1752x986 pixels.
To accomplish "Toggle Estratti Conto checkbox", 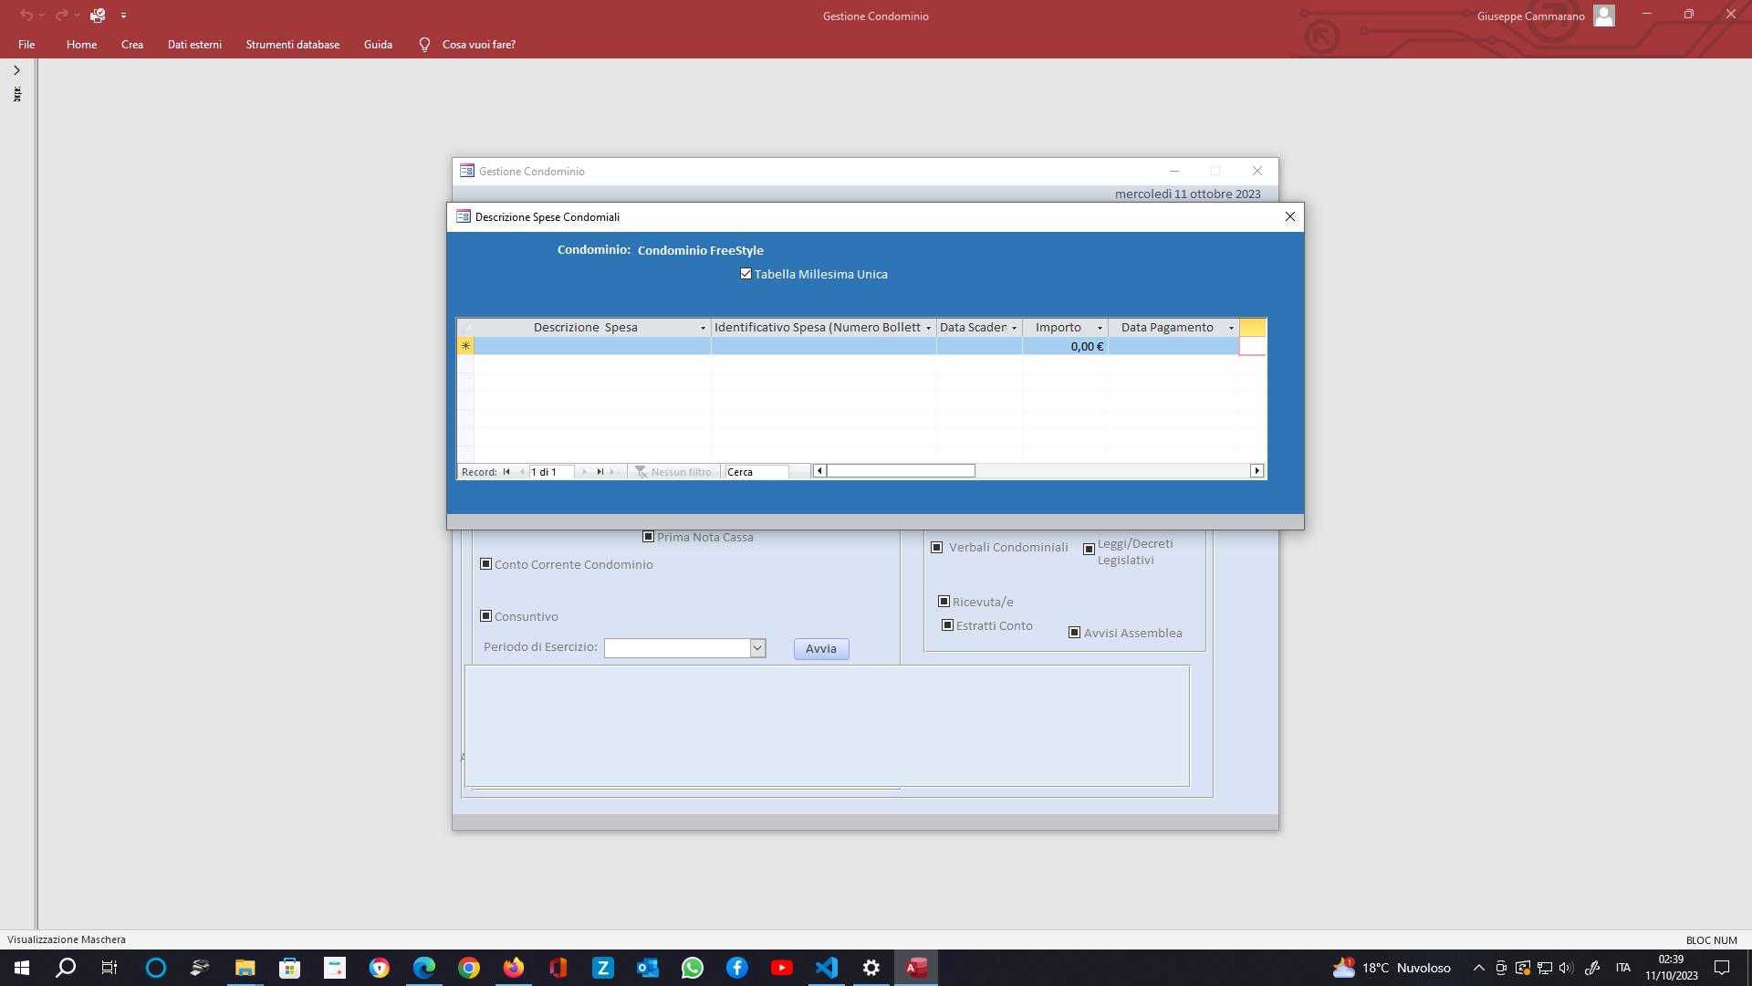I will [947, 625].
